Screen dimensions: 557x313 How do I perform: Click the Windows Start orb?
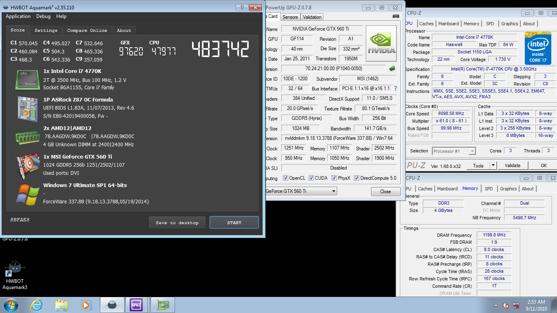11,305
